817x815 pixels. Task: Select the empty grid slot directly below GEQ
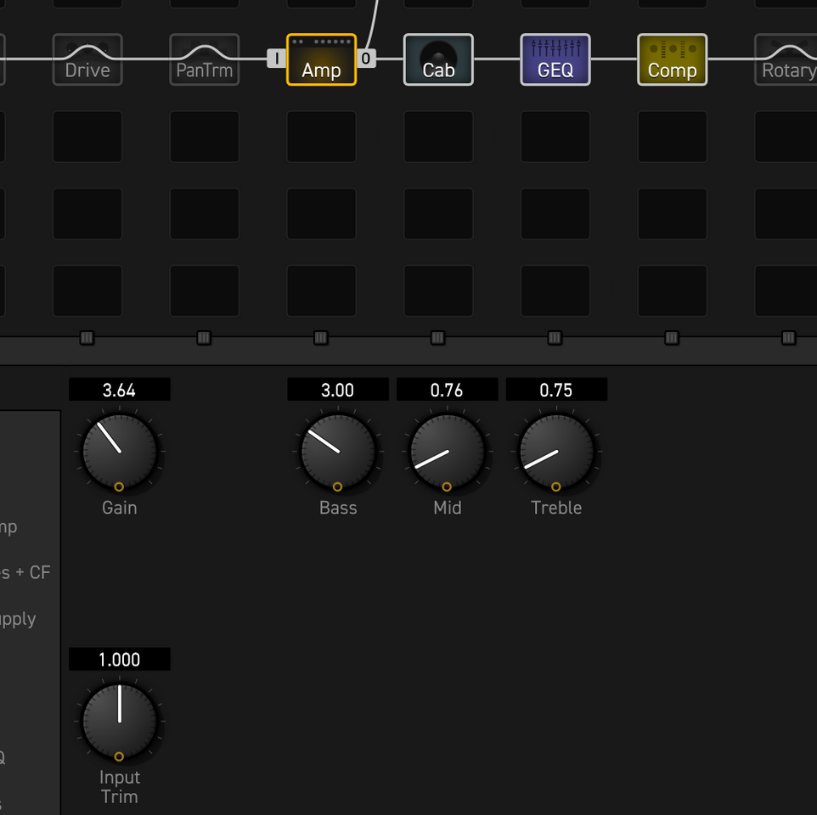pyautogui.click(x=555, y=137)
